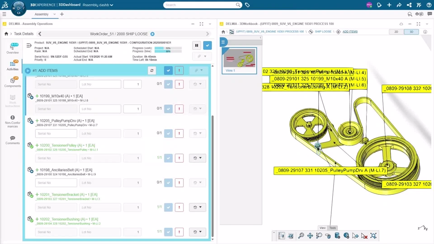Click the tag icon beside search

pyautogui.click(x=247, y=5)
